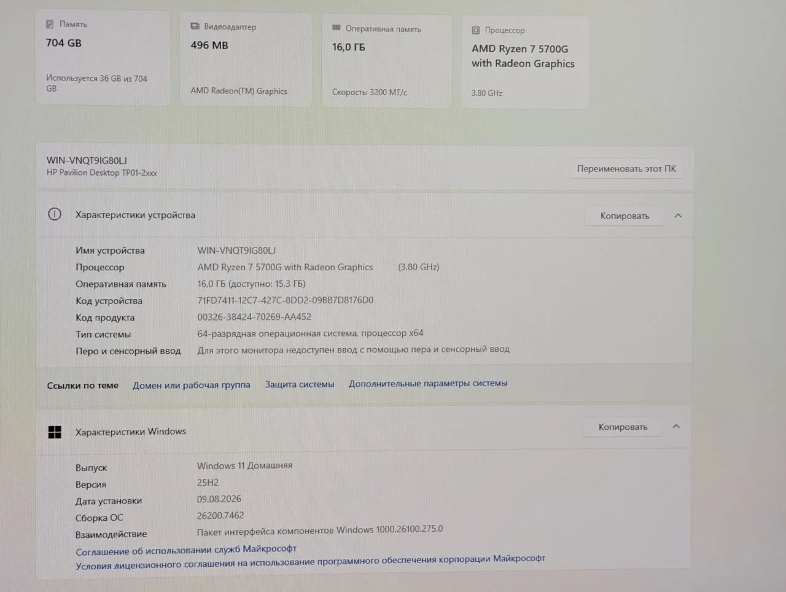Click the Имя устройства label
This screenshot has width=786, height=592.
pos(111,251)
